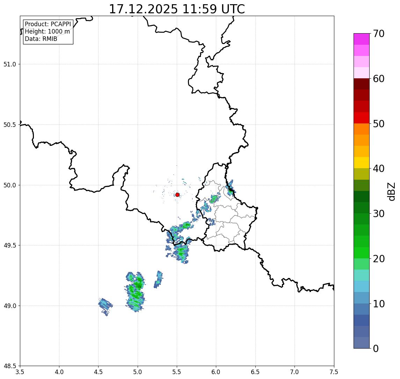This screenshot has height=379, width=400.
Task: Click the colorbar tick label 40
Action: 379,169
